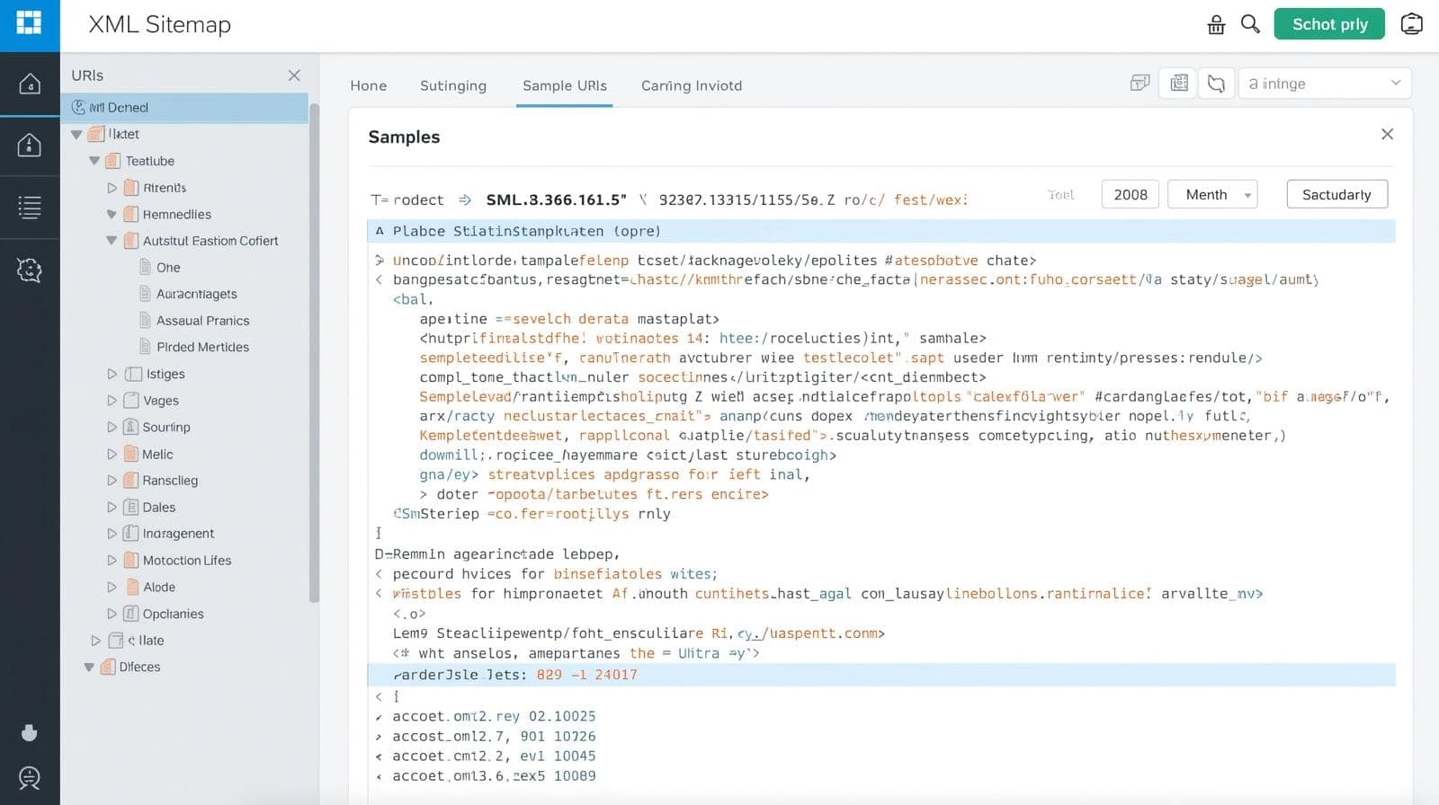The height and width of the screenshot is (805, 1439).
Task: Click the 'SML.3.366.161.5"' value
Action: pyautogui.click(x=556, y=199)
